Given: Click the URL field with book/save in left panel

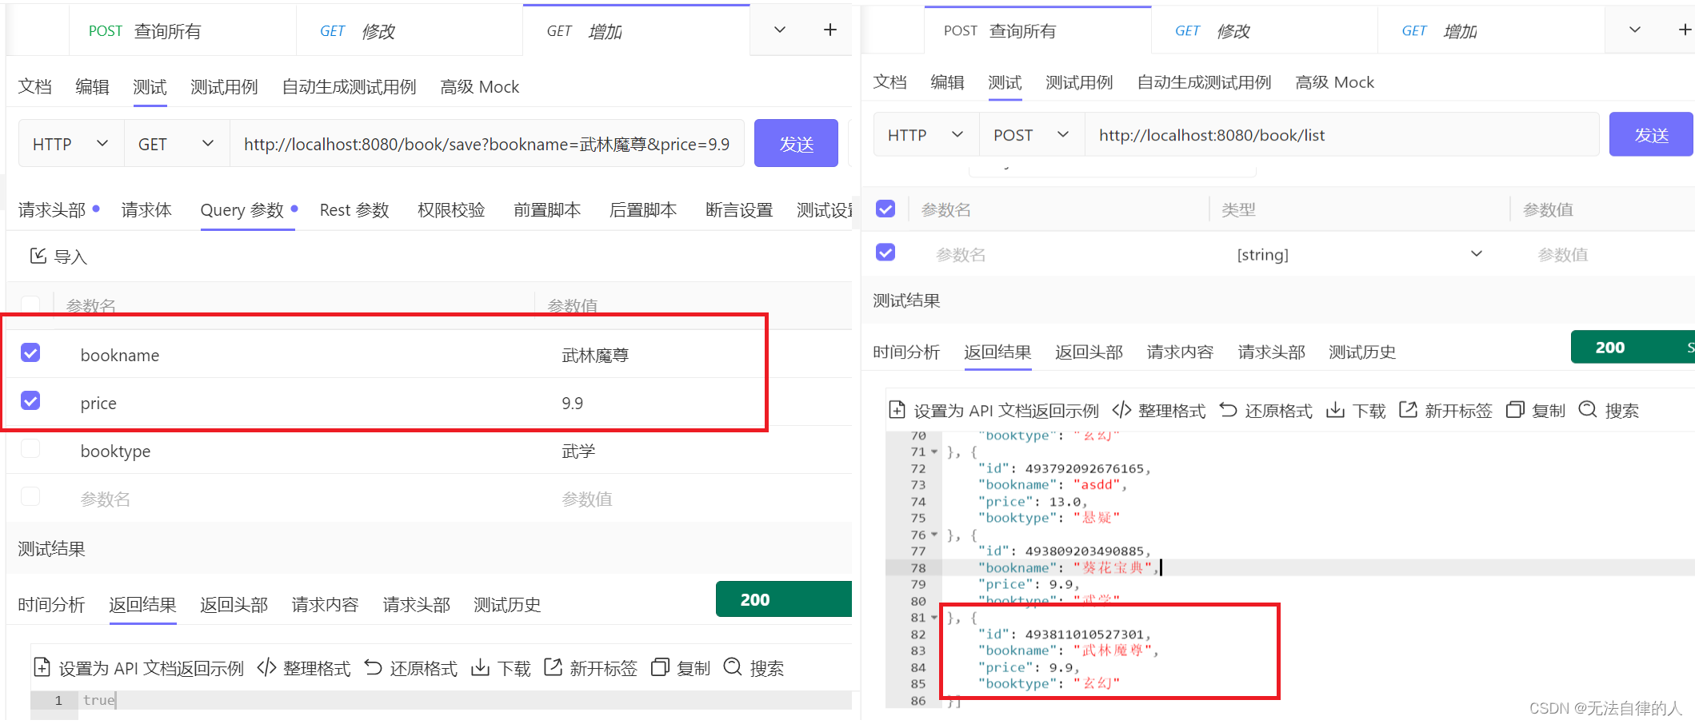Looking at the screenshot, I should click(x=487, y=144).
